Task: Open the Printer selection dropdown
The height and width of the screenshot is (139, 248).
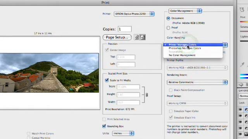Action: point(134,14)
